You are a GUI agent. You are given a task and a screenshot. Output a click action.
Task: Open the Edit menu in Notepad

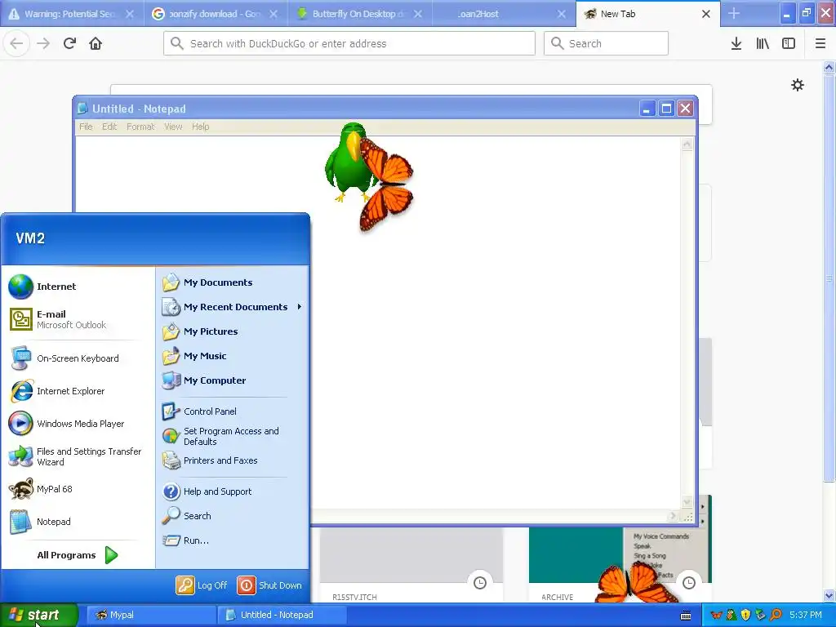pyautogui.click(x=109, y=127)
